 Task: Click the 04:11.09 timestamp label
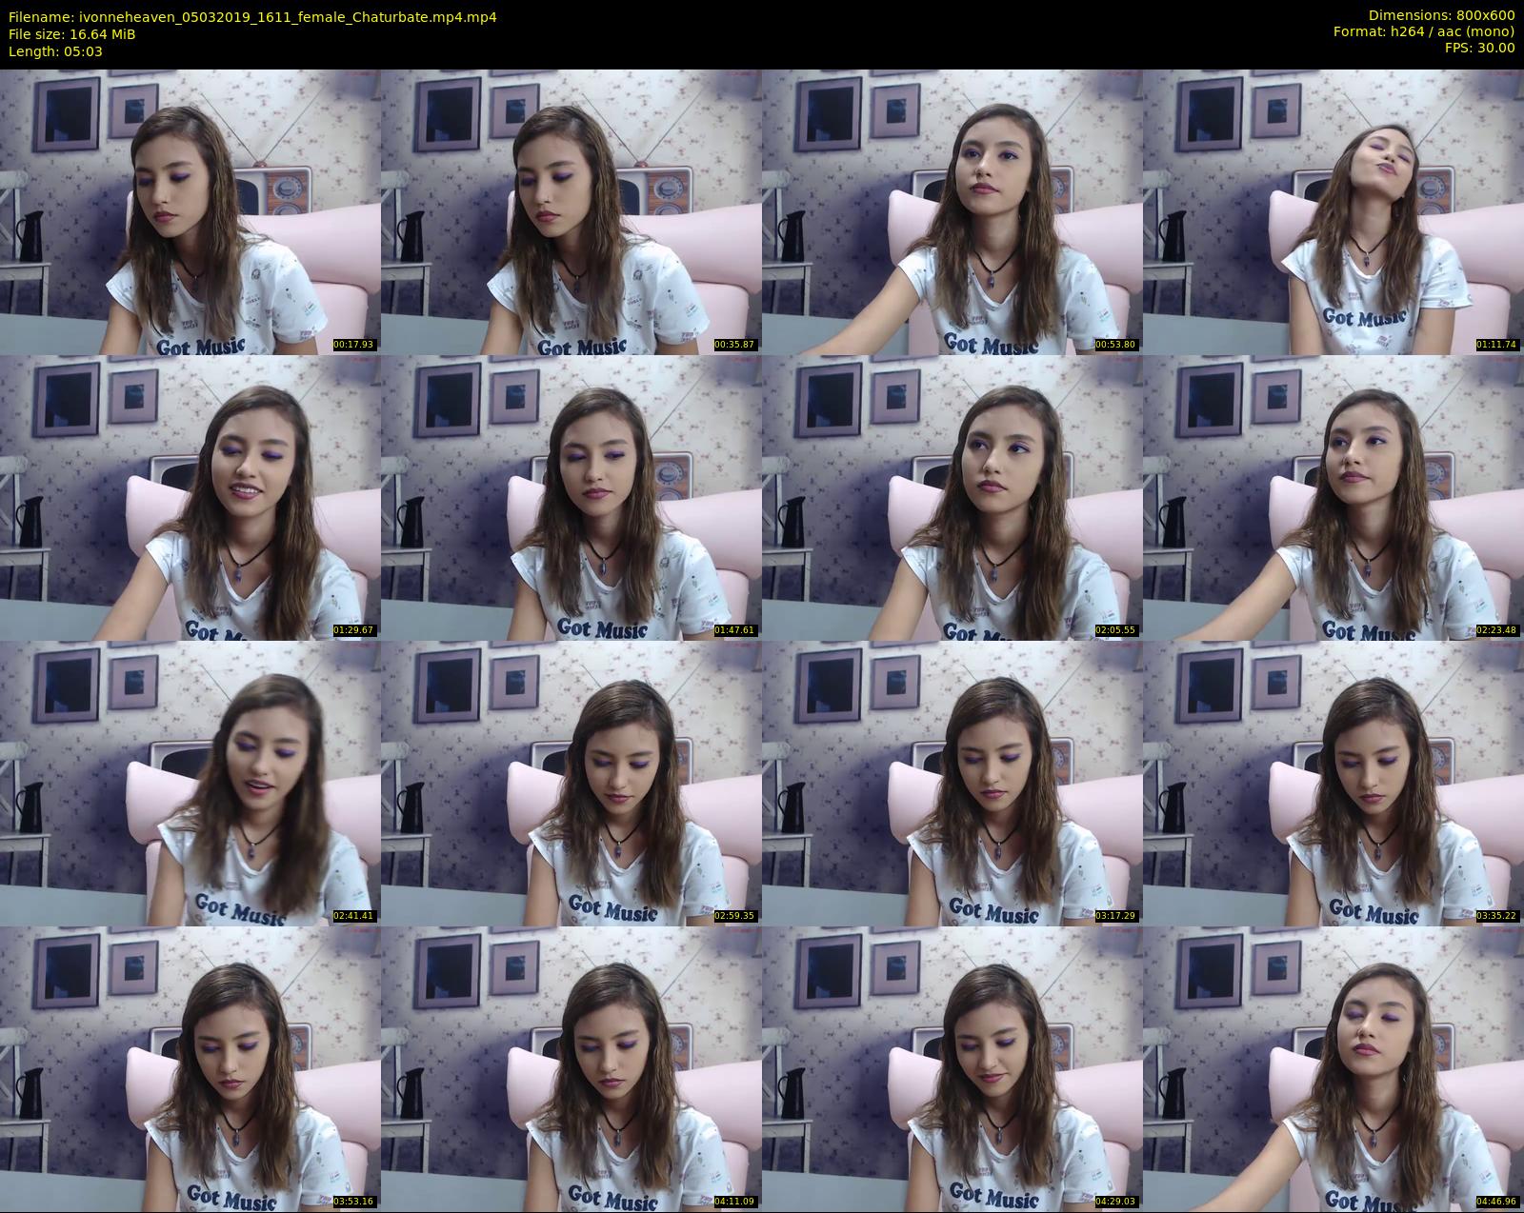click(x=734, y=1202)
